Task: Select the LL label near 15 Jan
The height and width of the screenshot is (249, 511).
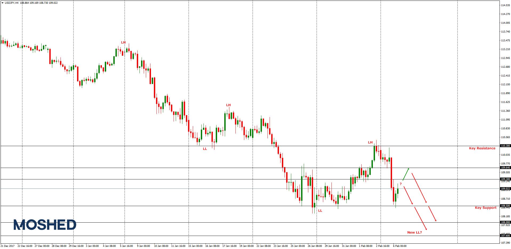Action: tap(205, 149)
